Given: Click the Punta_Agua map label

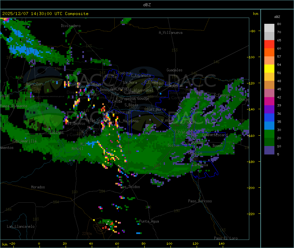Looking at the screenshot, I should point(149,221).
